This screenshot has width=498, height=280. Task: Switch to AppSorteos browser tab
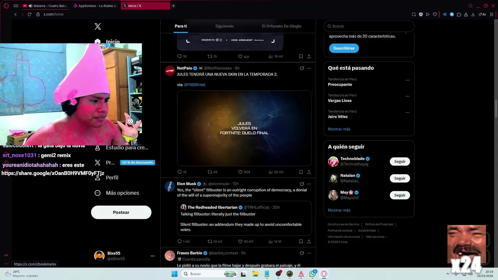point(95,6)
